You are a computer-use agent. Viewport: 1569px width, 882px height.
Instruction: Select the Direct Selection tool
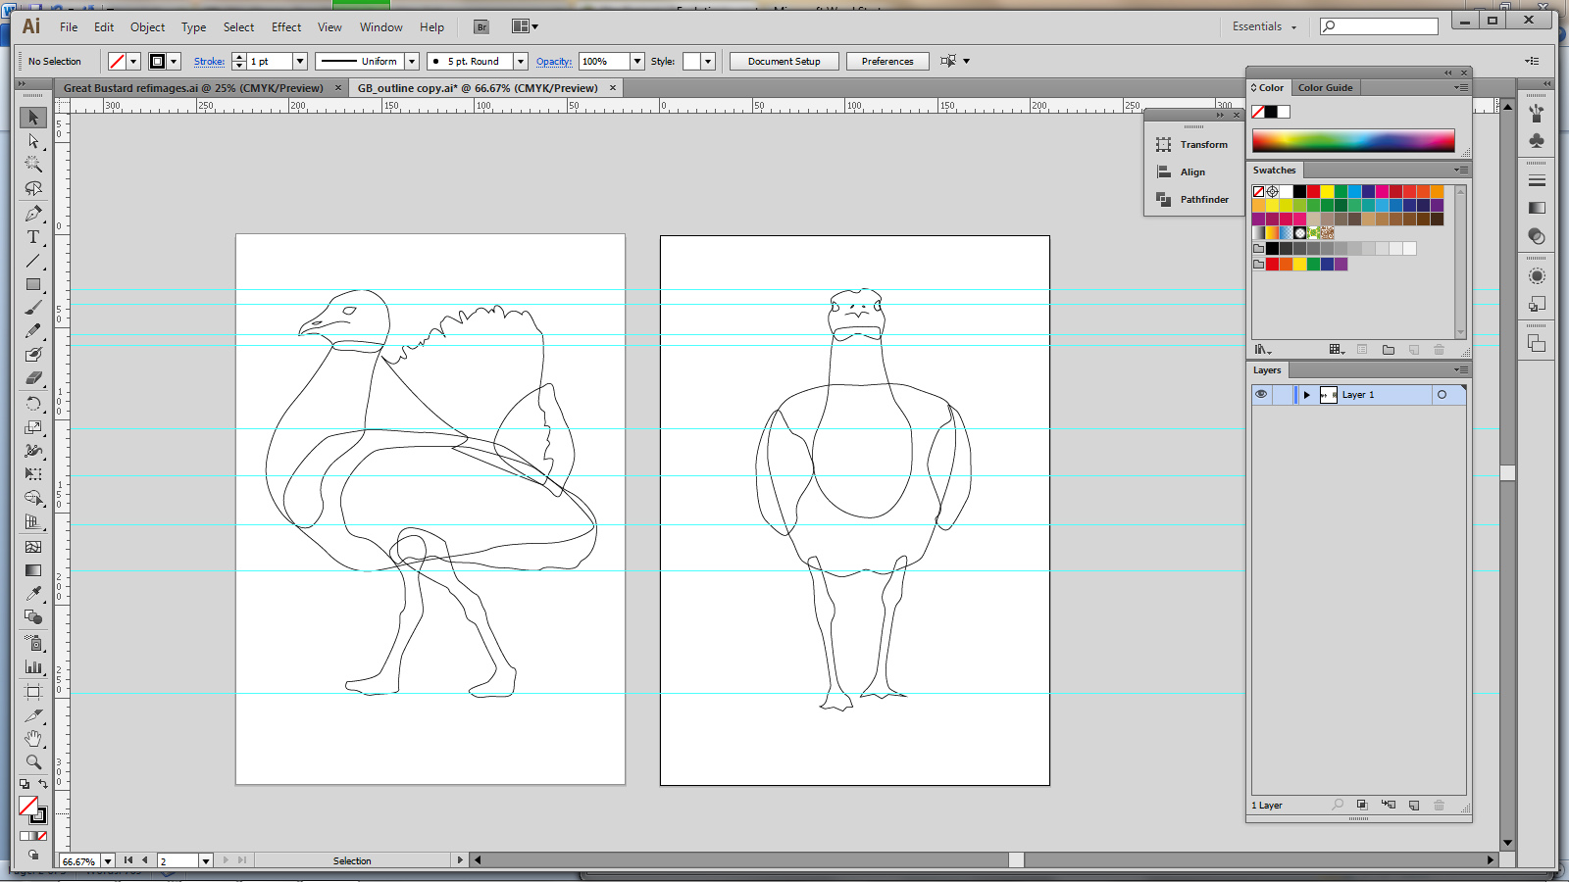pyautogui.click(x=33, y=141)
